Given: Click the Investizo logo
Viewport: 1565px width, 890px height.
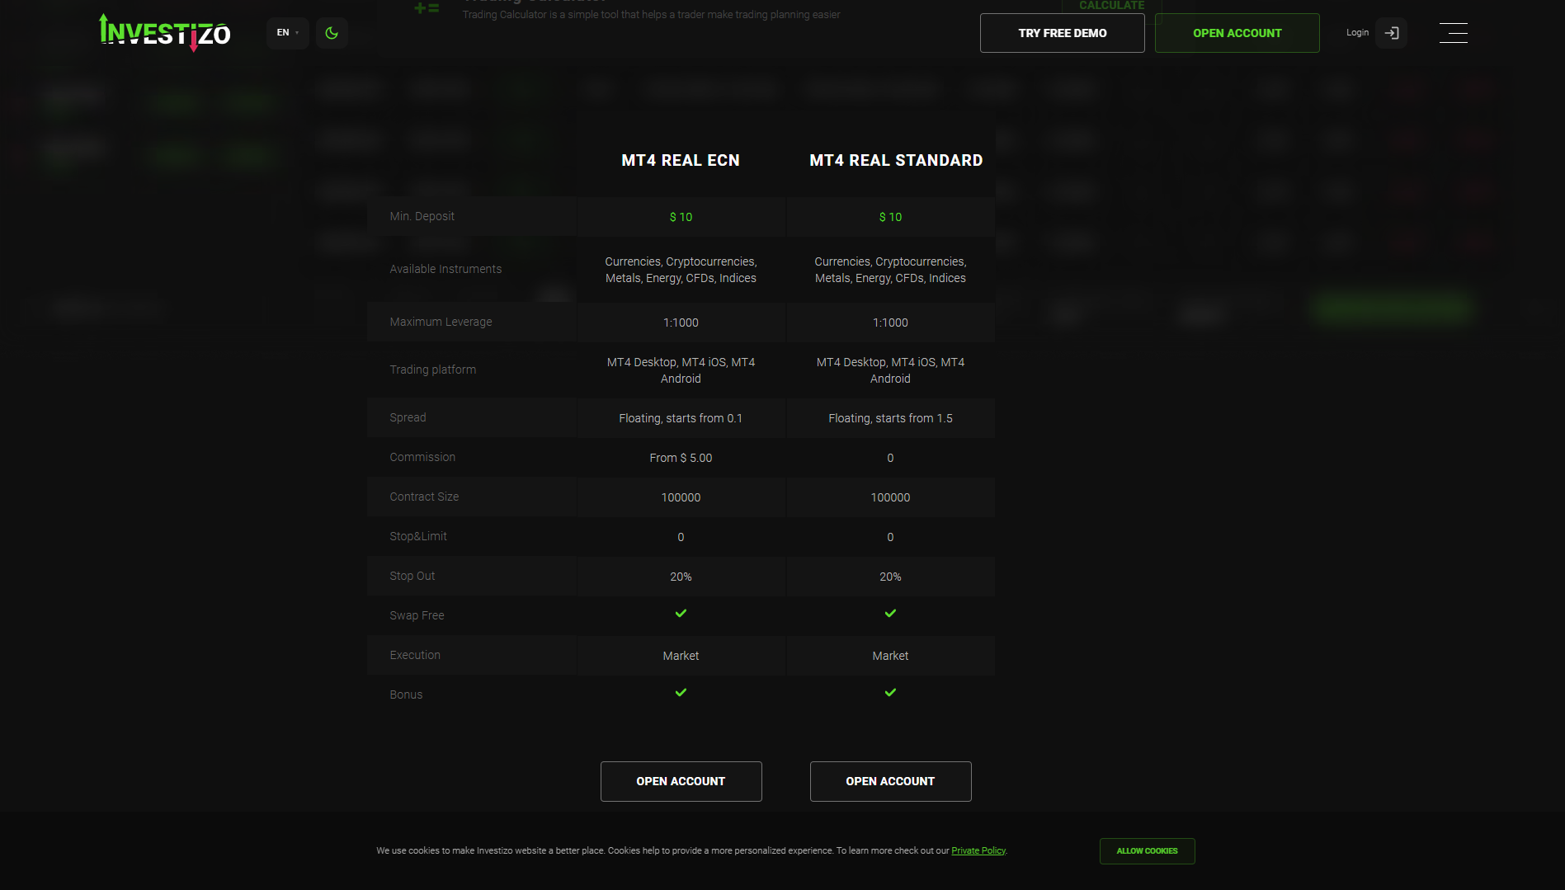Looking at the screenshot, I should point(165,33).
